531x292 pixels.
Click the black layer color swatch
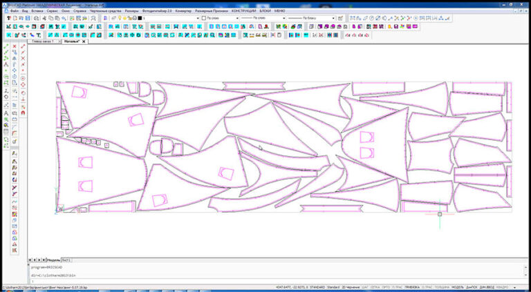tap(140, 18)
